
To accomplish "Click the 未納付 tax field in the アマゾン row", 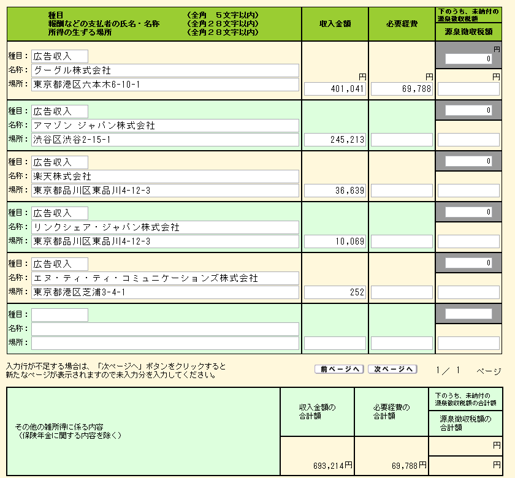I will pos(468,110).
